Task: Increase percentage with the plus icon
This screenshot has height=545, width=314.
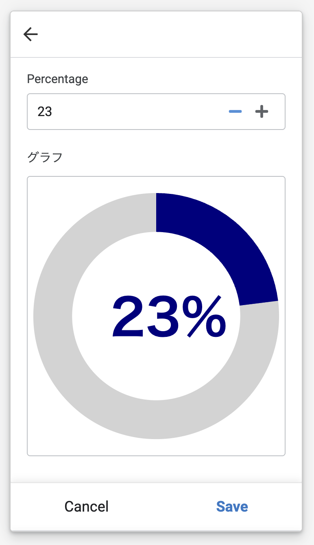Action: point(262,112)
